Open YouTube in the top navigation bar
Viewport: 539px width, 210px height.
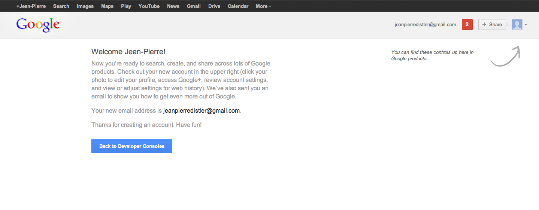coord(149,6)
